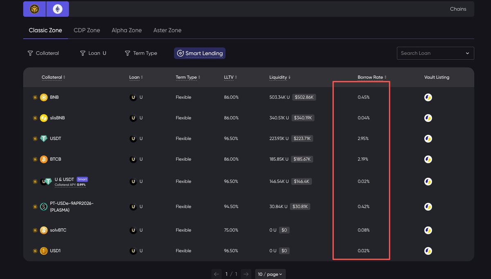Click the 0.08% borrow rate

[x=363, y=230]
